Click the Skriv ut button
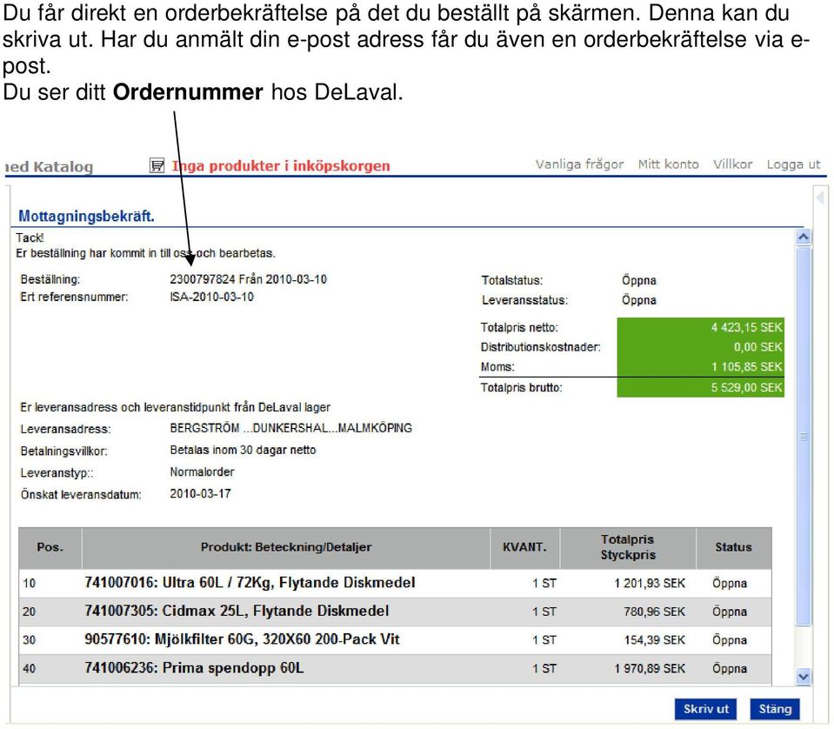This screenshot has width=834, height=729. point(705,709)
